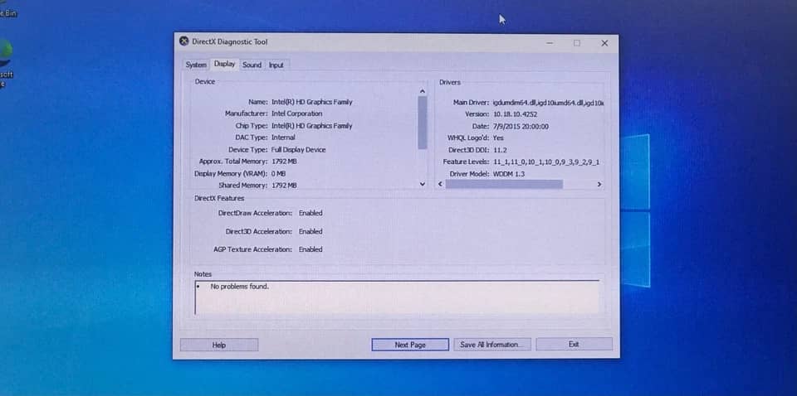This screenshot has width=797, height=396.
Task: Click Driver Model 'WDDM 1.3'
Action: click(509, 174)
